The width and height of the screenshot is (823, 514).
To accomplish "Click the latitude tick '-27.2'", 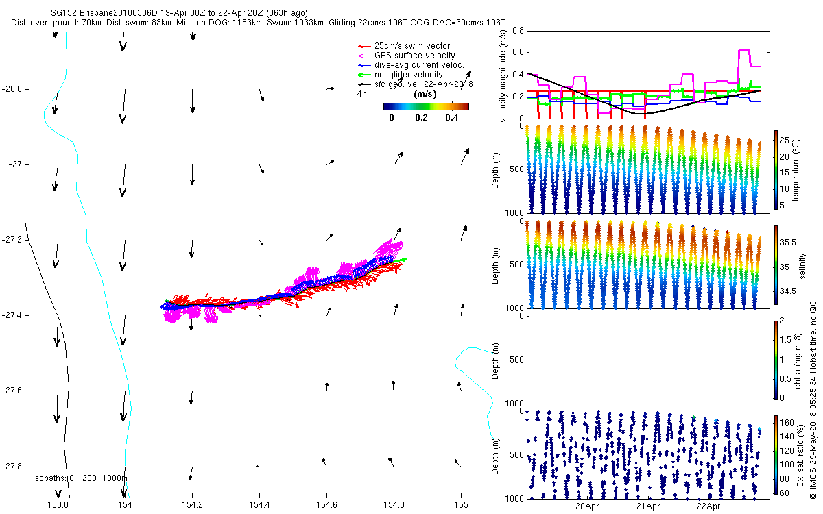I will tap(13, 240).
